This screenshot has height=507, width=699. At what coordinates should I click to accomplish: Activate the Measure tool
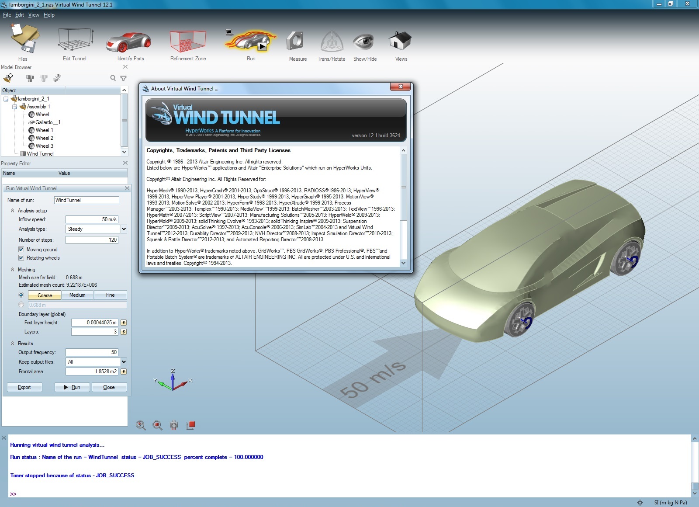[295, 41]
